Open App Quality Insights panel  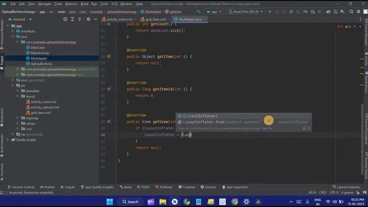(x=97, y=187)
